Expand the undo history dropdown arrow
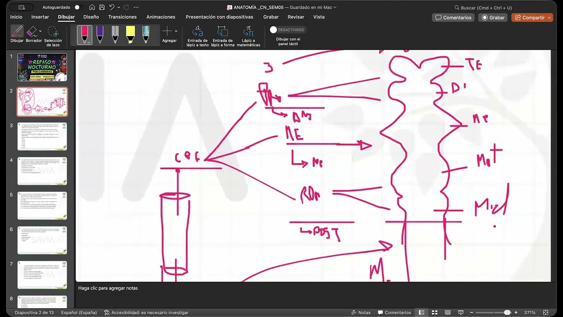The width and height of the screenshot is (563, 317). 119,7
